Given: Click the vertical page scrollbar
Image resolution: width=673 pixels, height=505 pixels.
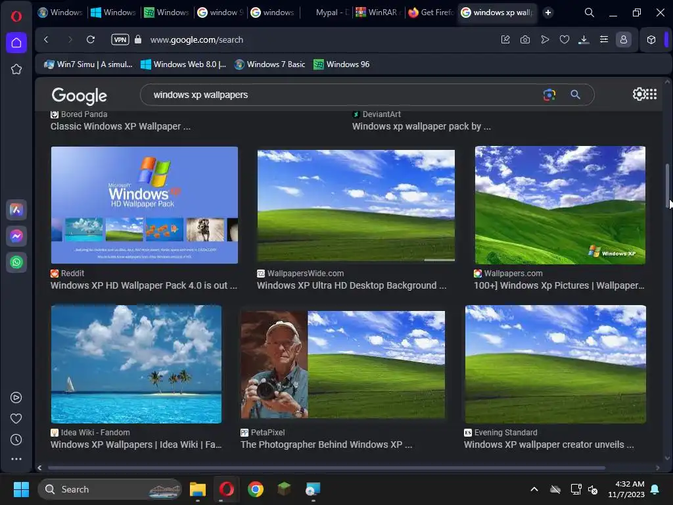Looking at the screenshot, I should 668,185.
